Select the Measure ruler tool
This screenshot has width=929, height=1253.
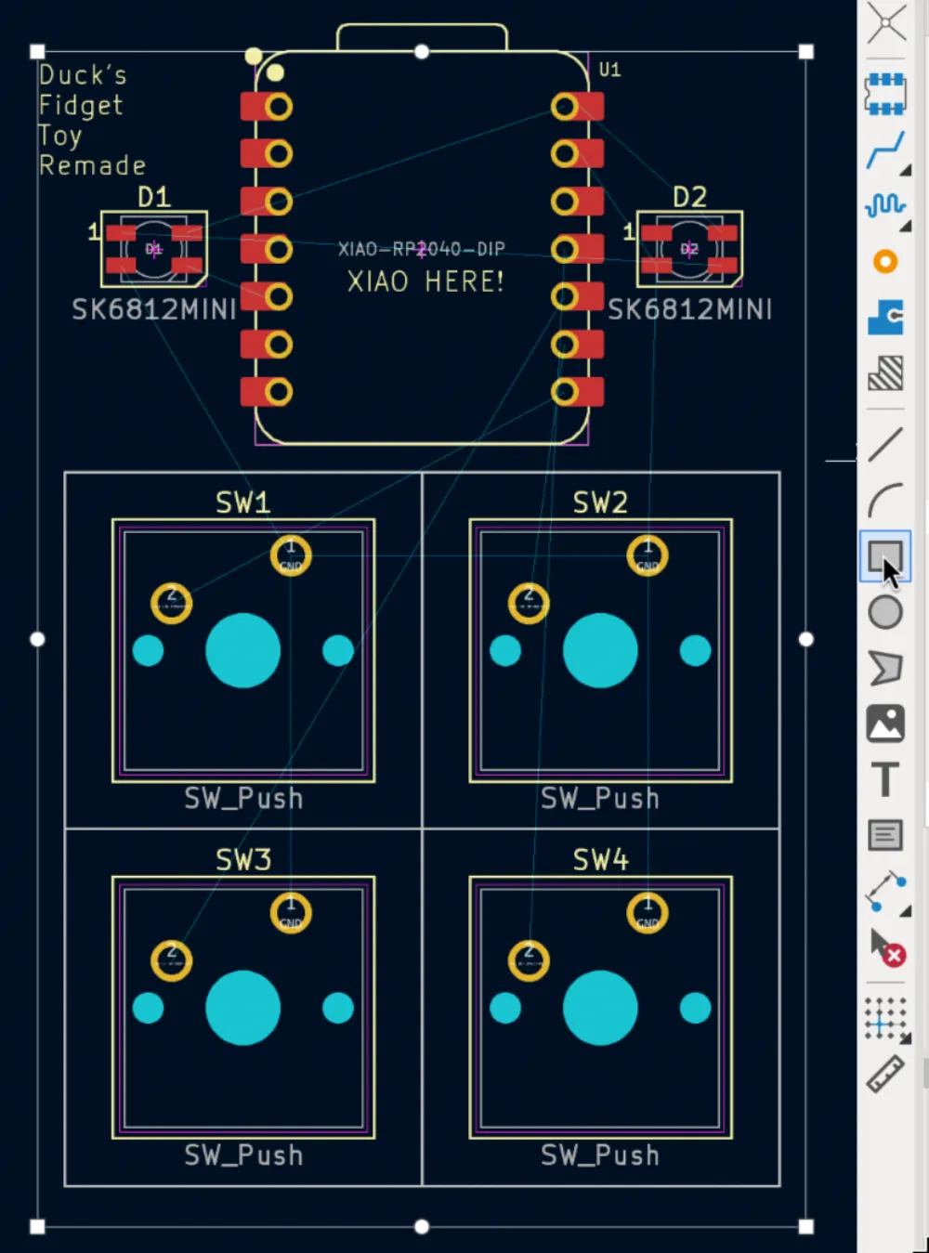pos(885,1075)
